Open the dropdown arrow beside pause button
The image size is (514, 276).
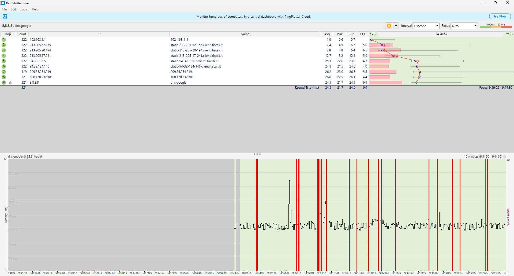[x=396, y=26]
